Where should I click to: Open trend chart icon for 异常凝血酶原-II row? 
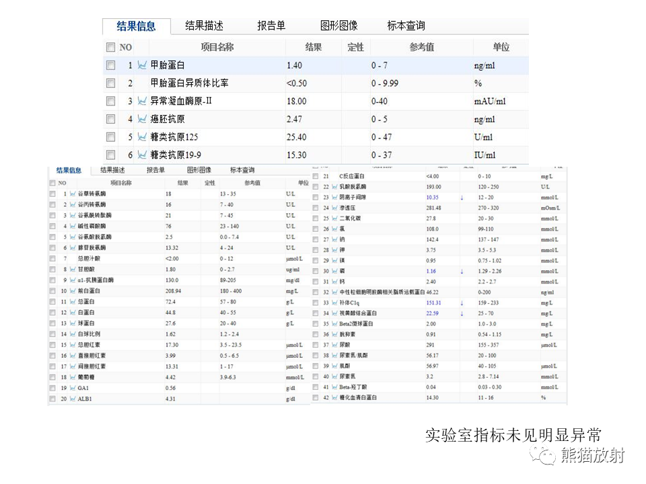[142, 101]
